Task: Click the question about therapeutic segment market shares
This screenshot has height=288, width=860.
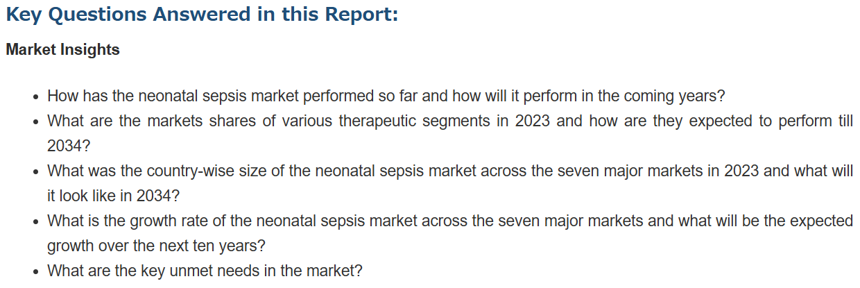Action: pos(450,133)
